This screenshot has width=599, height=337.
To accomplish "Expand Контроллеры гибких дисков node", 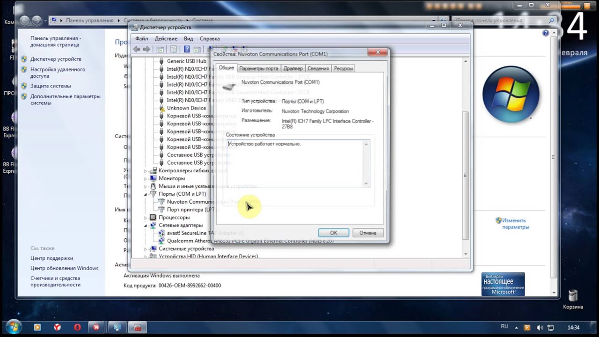I will coord(146,171).
